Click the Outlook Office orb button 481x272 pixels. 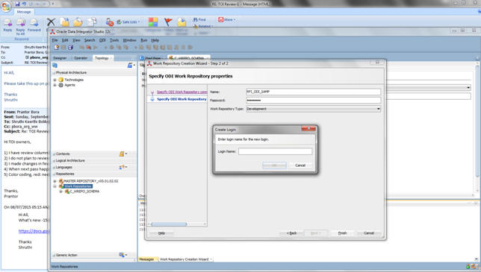click(6, 6)
